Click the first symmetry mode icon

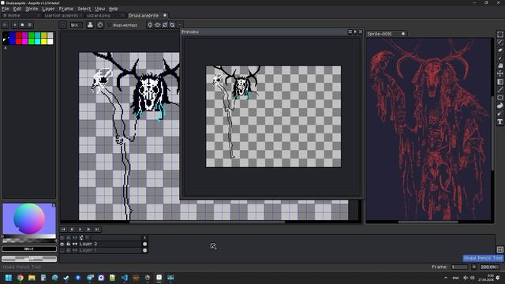click(150, 24)
